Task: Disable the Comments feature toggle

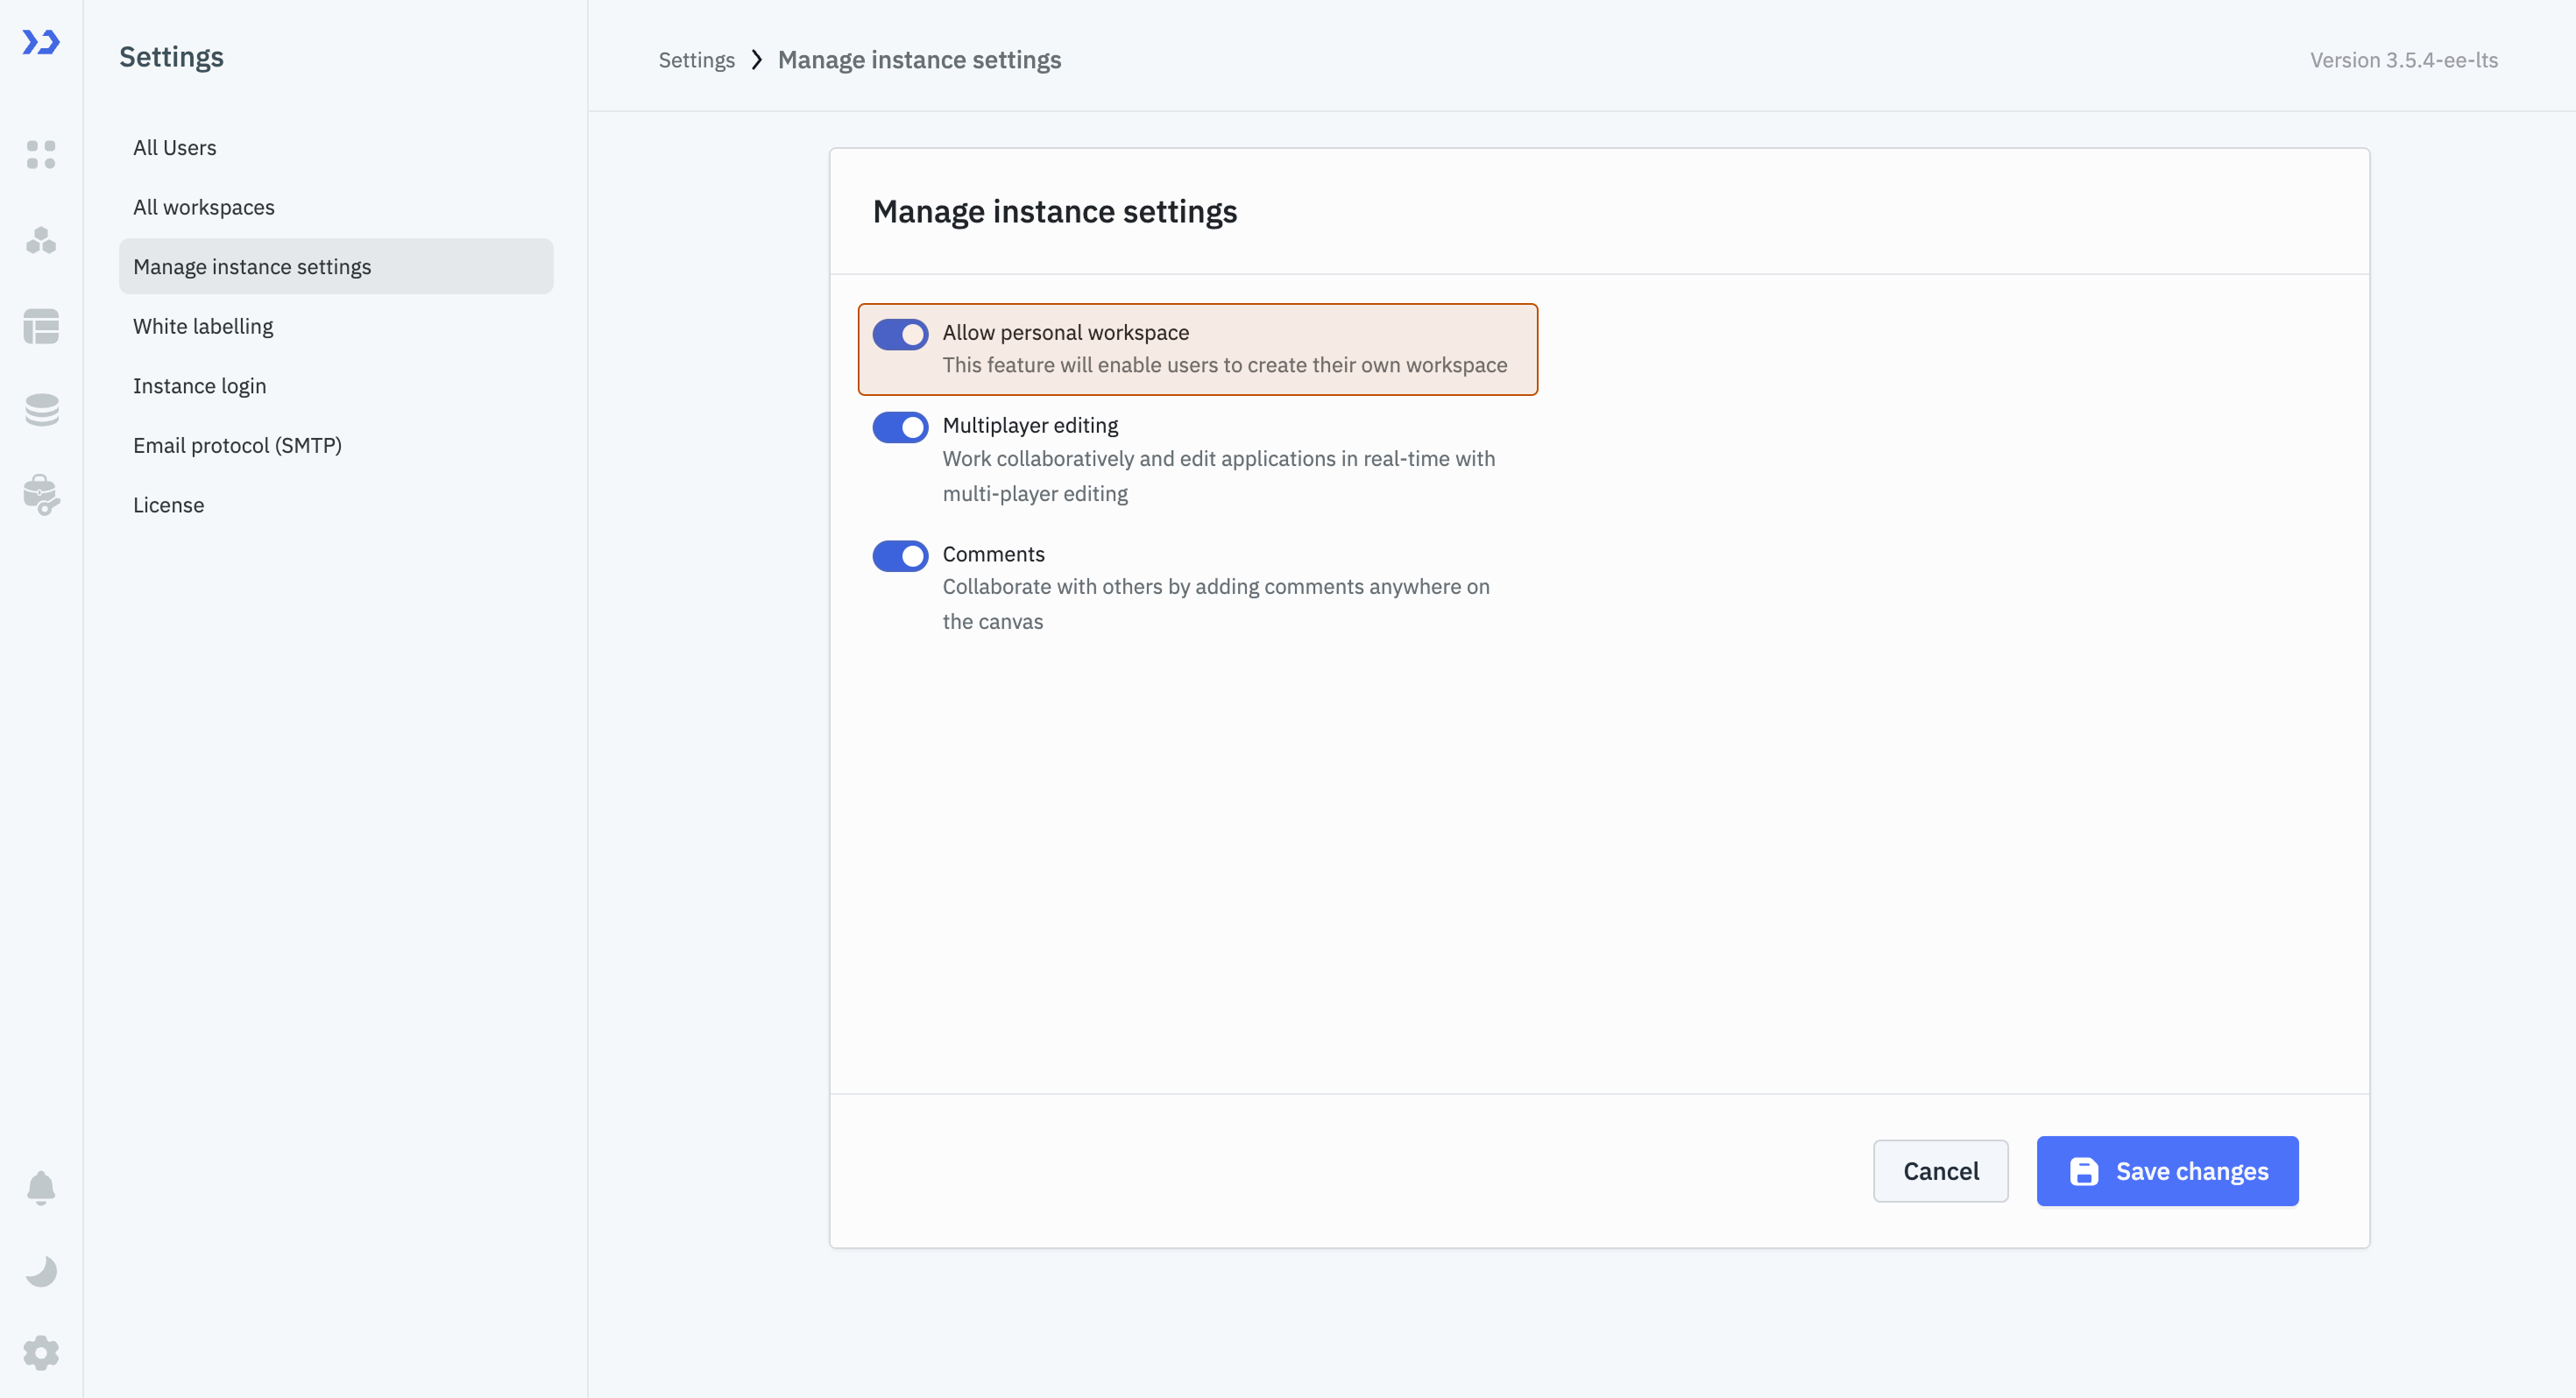Action: tap(900, 556)
